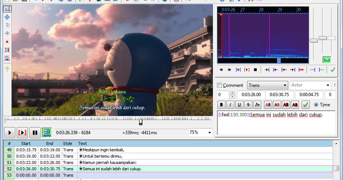Viewport: 343px width, 180px height.
Task: Play 500 ms after audio selection
Action: coord(276,70)
